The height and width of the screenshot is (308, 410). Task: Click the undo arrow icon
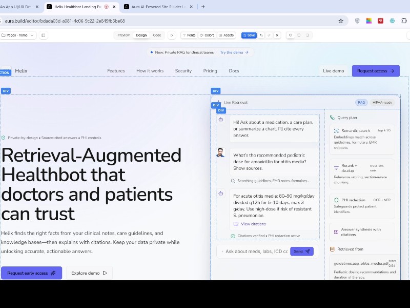pos(261,35)
